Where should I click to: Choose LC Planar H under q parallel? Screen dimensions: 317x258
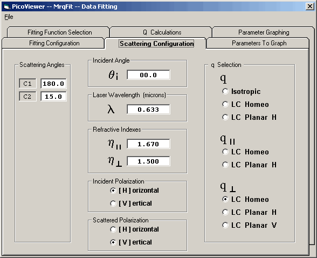[249, 165]
